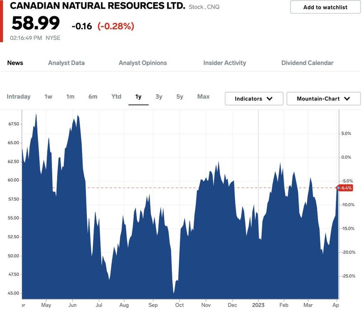This screenshot has width=362, height=316.
Task: Switch to the Analyst Data tab
Action: [x=67, y=63]
